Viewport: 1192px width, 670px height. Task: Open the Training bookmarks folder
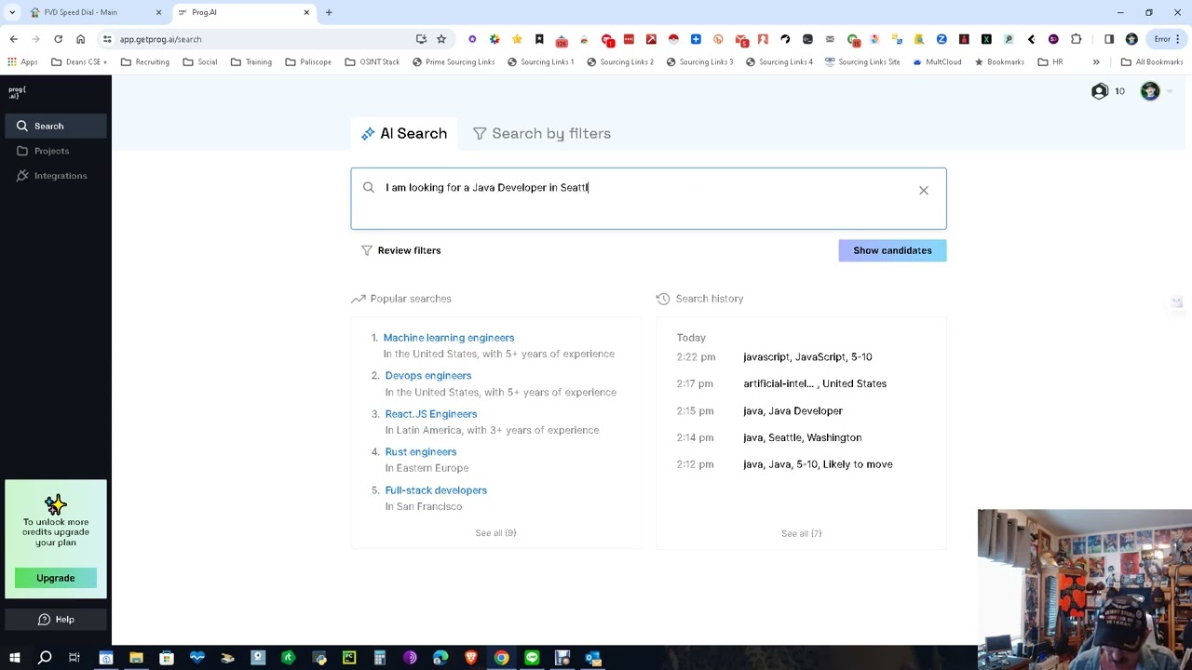251,62
